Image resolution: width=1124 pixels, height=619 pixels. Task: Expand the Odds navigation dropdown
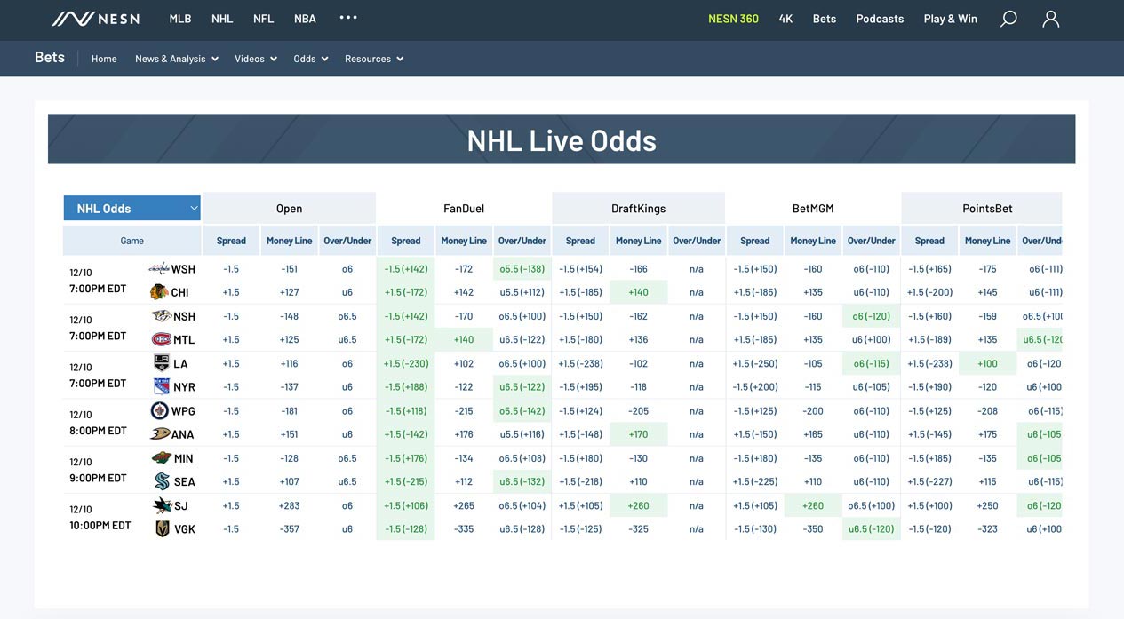coord(310,59)
